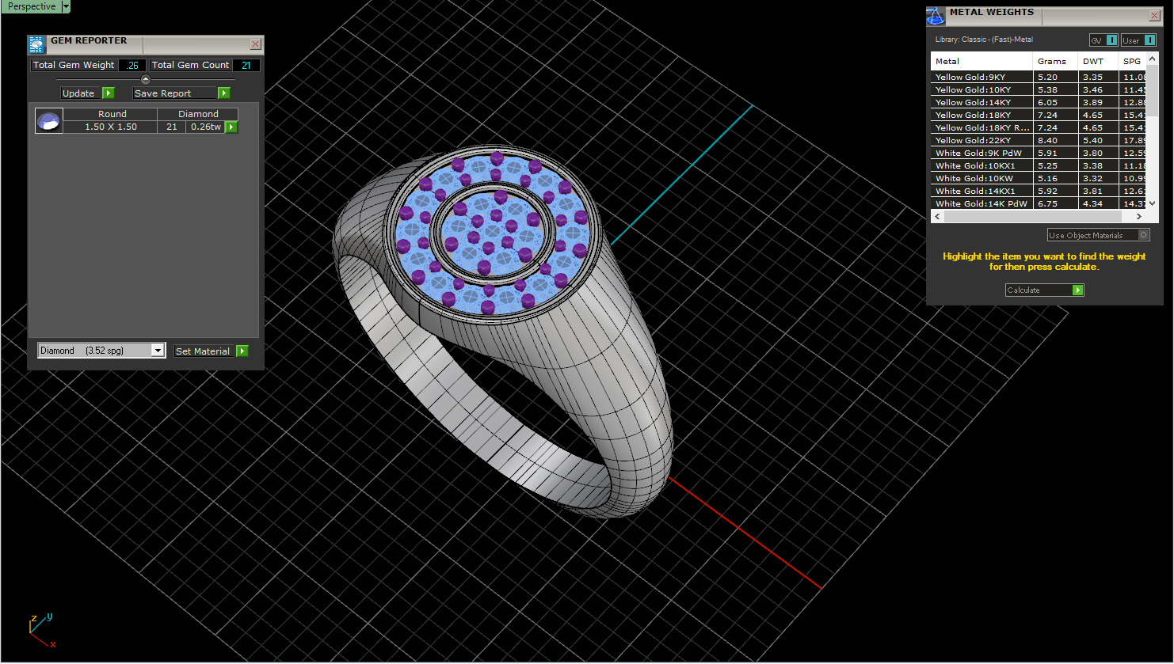Screen dimensions: 1174x664
Task: Click the Library: Classic - (Fast)-Metal label
Action: pyautogui.click(x=984, y=40)
